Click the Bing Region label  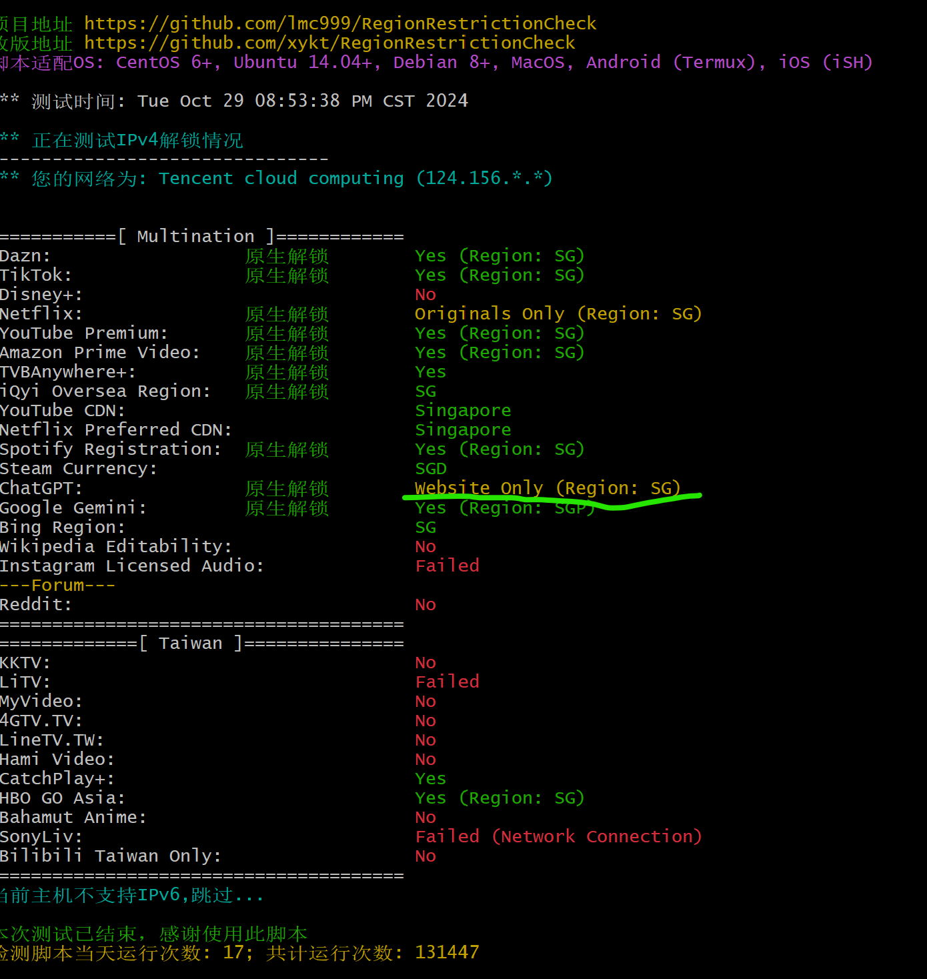coord(63,527)
